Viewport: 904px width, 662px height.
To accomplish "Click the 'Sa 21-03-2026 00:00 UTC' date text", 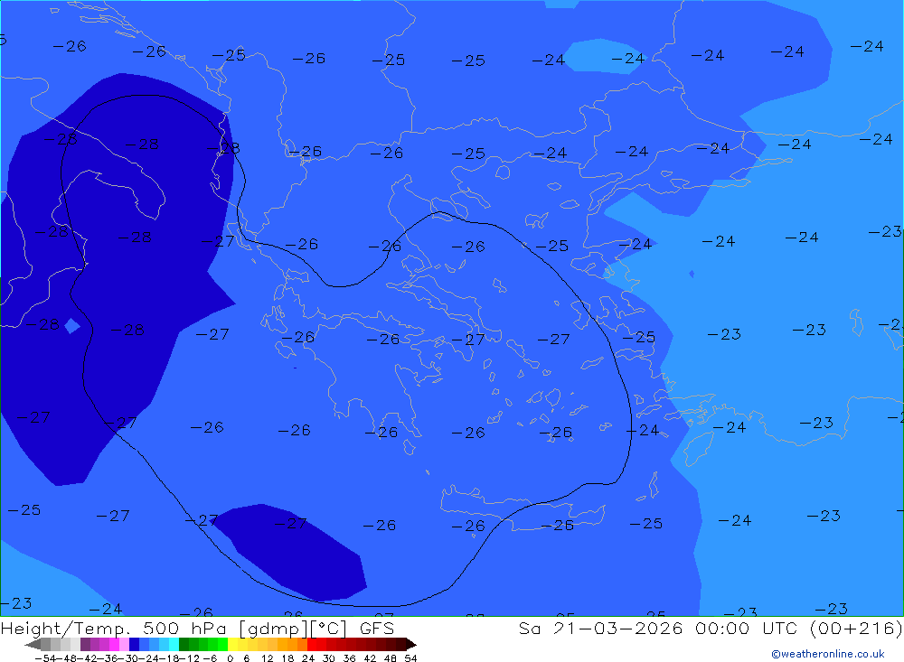I will [658, 628].
